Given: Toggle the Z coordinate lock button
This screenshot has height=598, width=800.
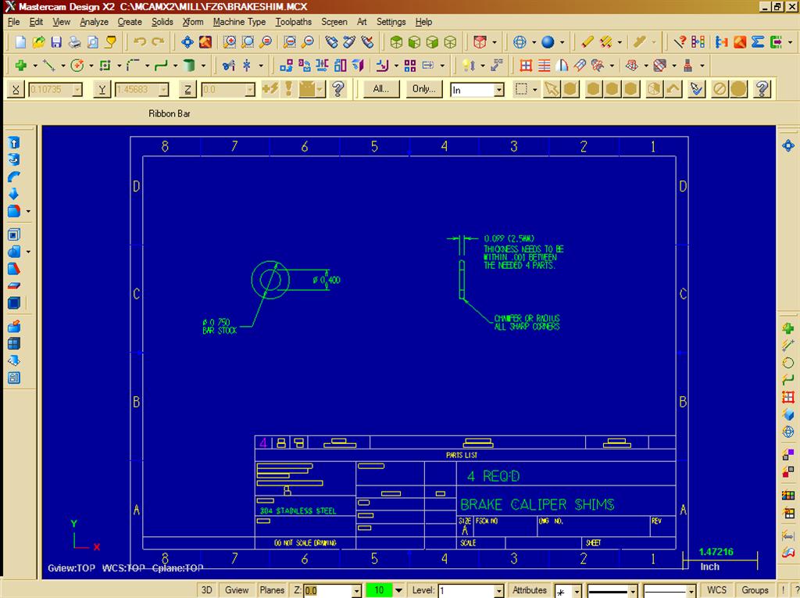Looking at the screenshot, I should 187,90.
